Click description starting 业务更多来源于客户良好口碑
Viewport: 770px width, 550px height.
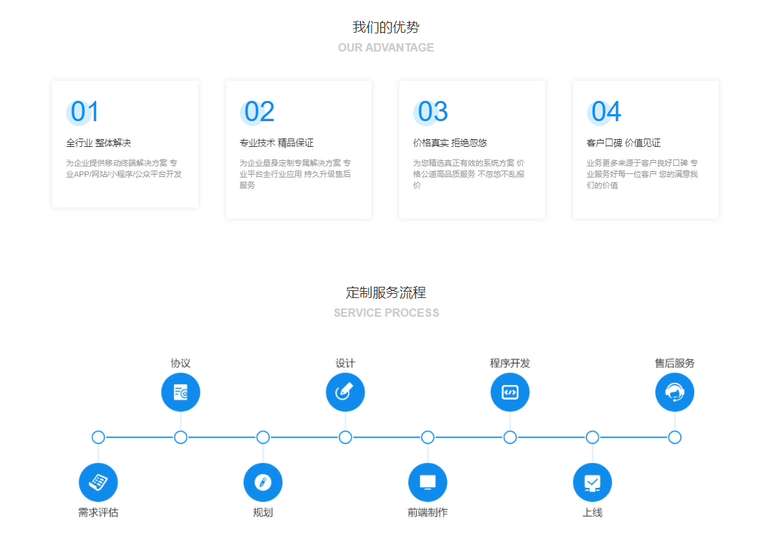(x=642, y=174)
